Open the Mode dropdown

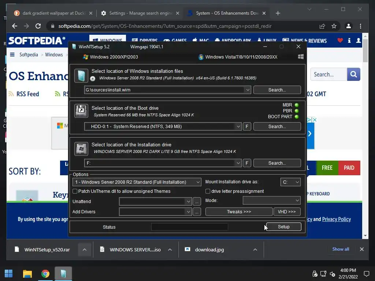pyautogui.click(x=271, y=201)
